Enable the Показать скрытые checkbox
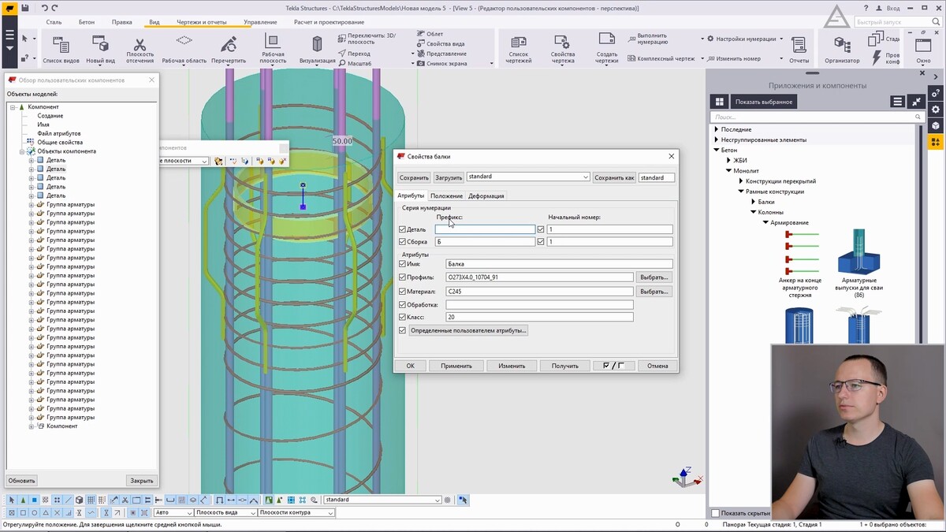 (716, 513)
